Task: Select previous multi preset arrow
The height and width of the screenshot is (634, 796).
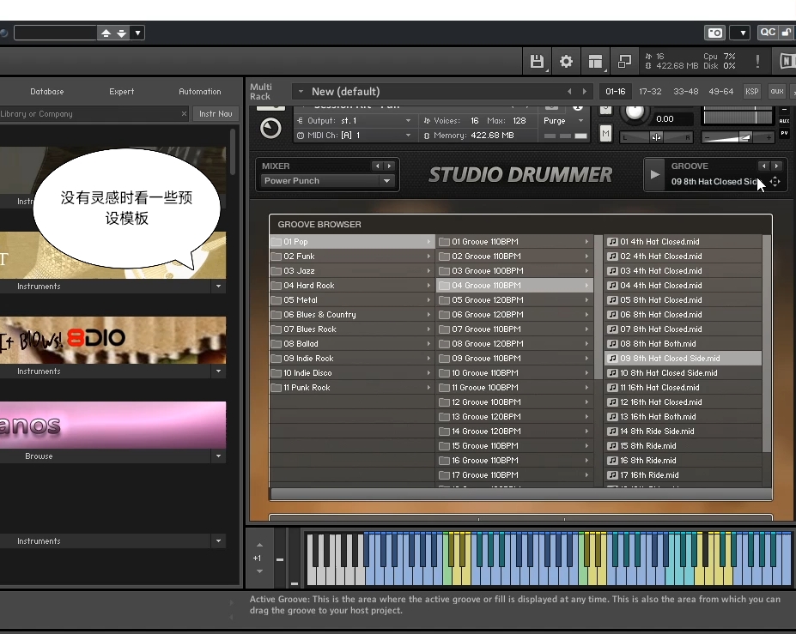Action: (569, 91)
